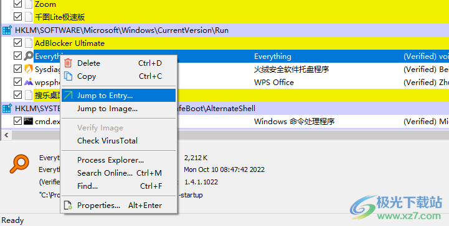The image size is (449, 226).
Task: Click 火绒安全软件托盘程序 description cell
Action: click(291, 70)
